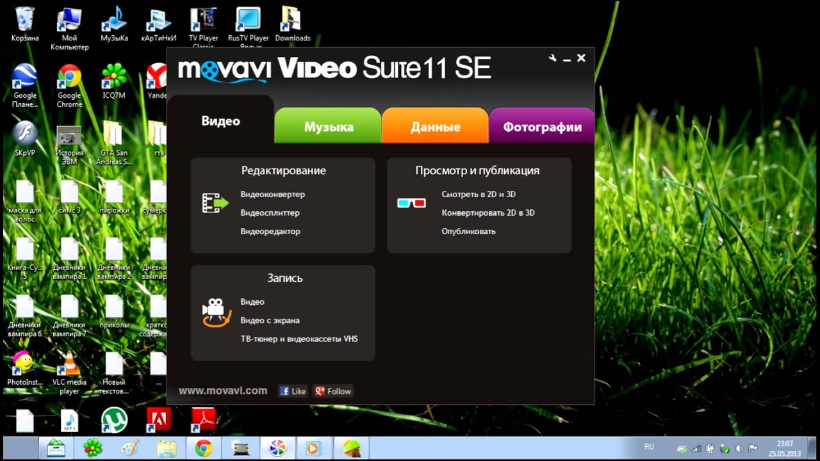Image resolution: width=820 pixels, height=461 pixels.
Task: Select the Yandex desktop icon
Action: [x=158, y=81]
